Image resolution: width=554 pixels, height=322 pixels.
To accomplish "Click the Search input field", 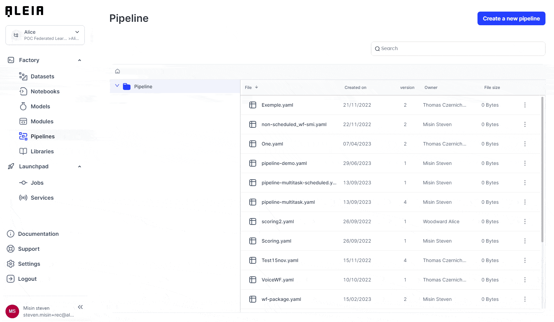I will pyautogui.click(x=458, y=49).
